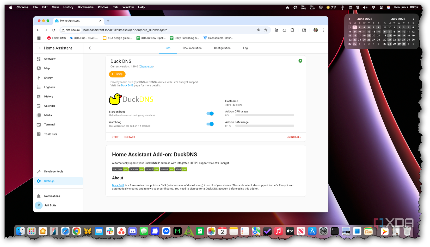Go to next month in calendar widget
This screenshot has width=430, height=247.
[414, 19]
